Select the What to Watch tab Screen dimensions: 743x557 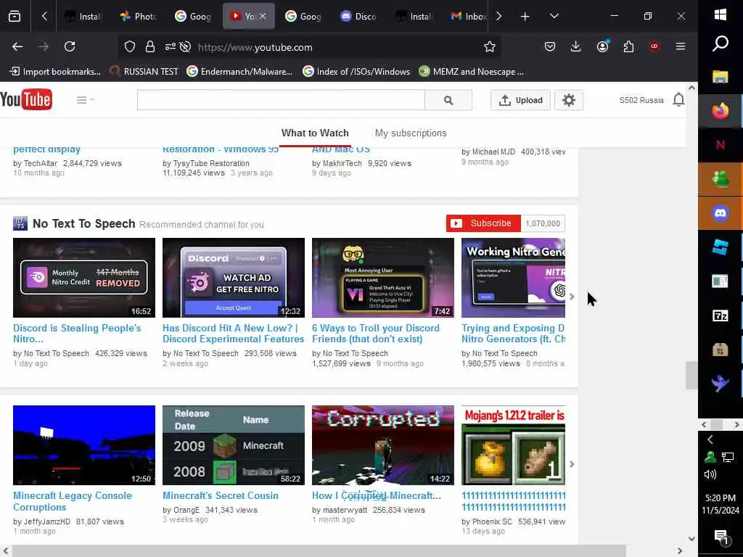[x=315, y=133]
